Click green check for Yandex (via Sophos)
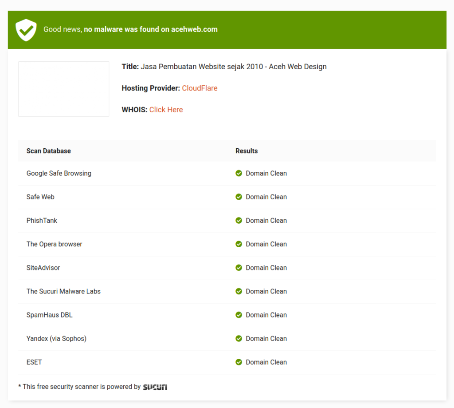454x408 pixels. [x=239, y=338]
